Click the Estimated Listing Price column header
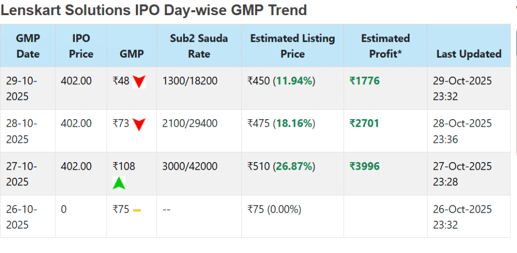This screenshot has width=517, height=253. click(x=292, y=46)
